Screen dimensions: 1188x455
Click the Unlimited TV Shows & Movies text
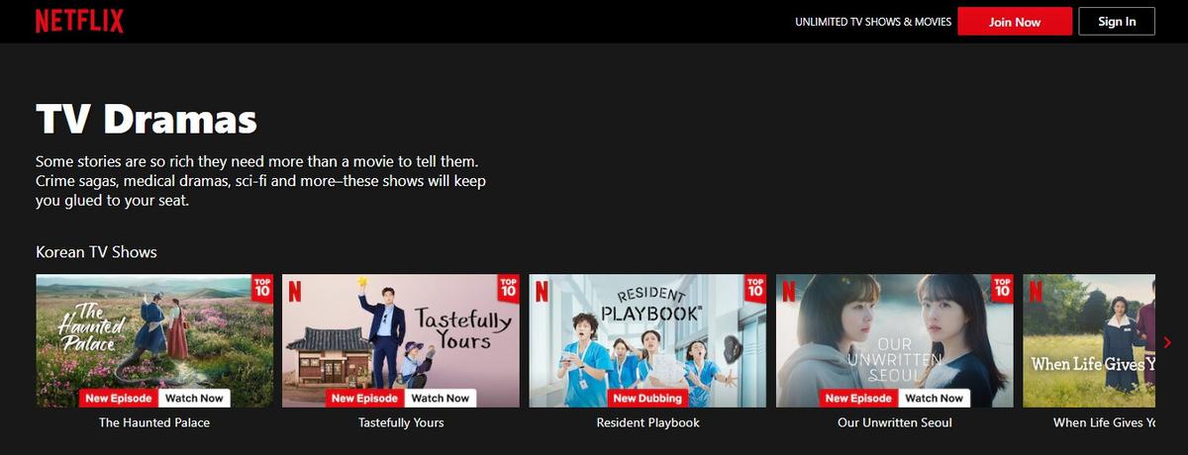tap(873, 22)
